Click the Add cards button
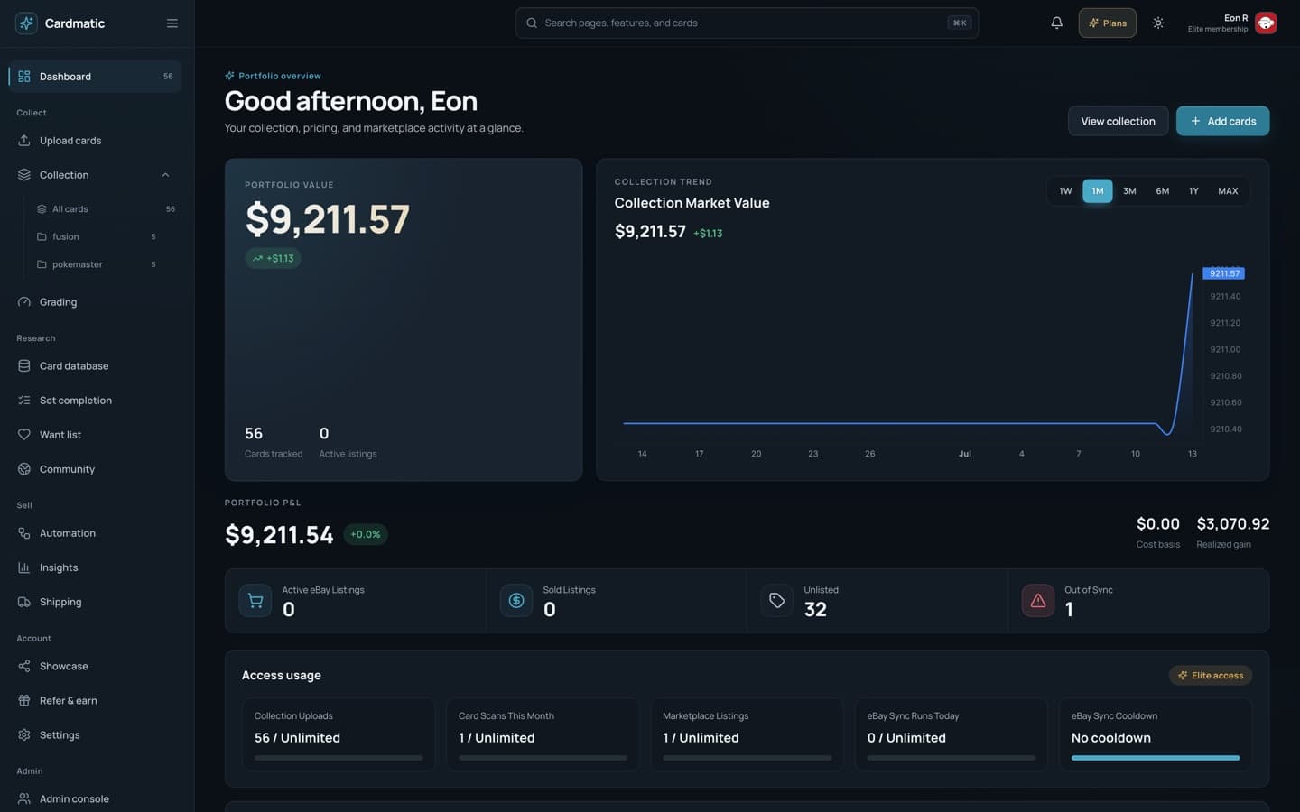This screenshot has height=812, width=1300. coord(1222,121)
